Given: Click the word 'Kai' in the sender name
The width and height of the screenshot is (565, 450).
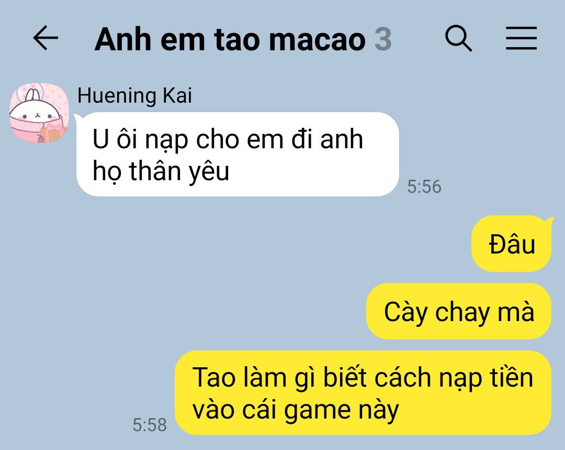Looking at the screenshot, I should click(x=177, y=96).
